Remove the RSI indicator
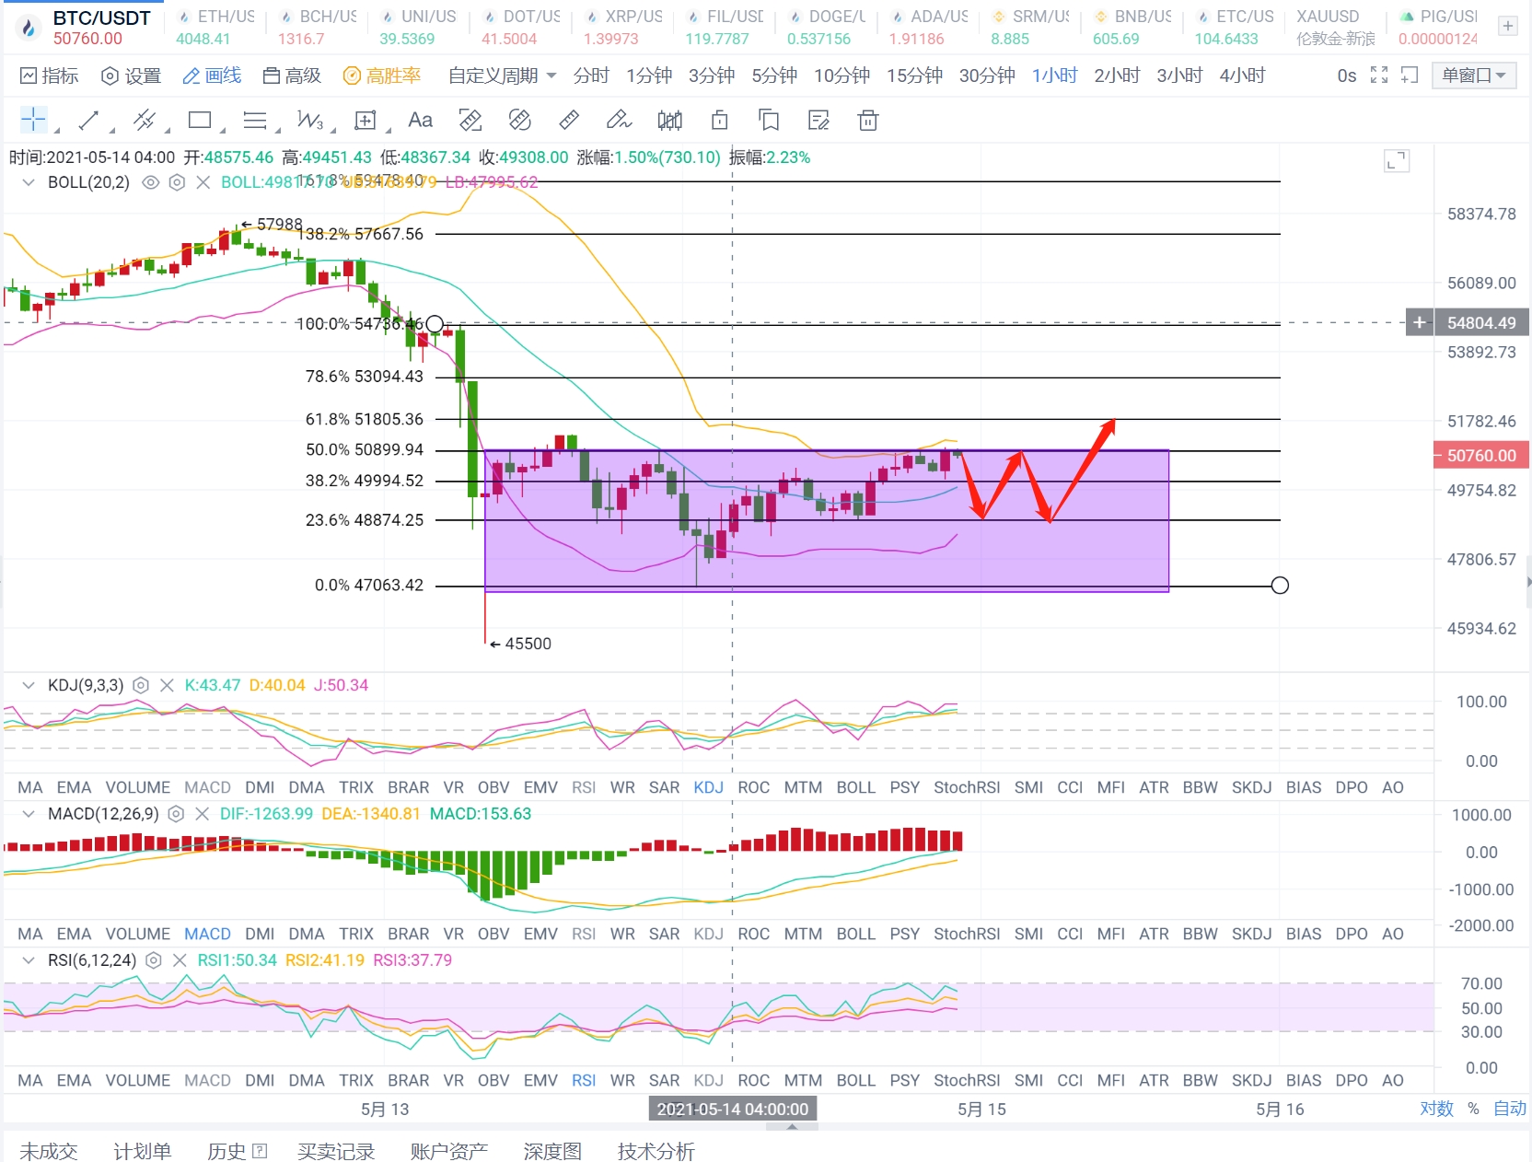The image size is (1532, 1162). tap(180, 960)
